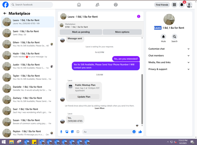The width and height of the screenshot is (197, 145).
Task: Open the Hazle conversation
Action: [28, 55]
